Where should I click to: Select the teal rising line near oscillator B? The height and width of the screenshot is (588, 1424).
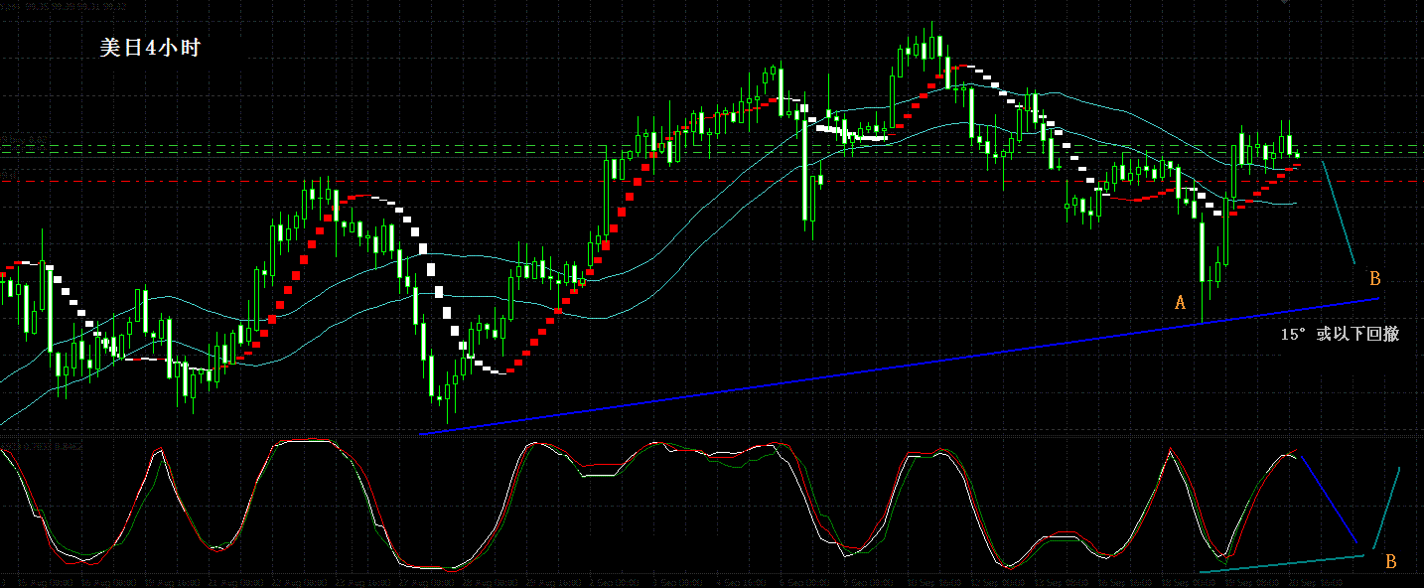point(1387,509)
